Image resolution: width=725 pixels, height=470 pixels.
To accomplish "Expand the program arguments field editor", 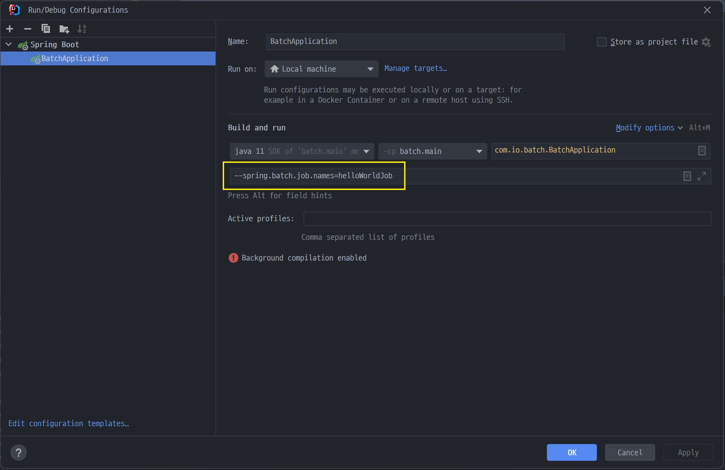I will click(x=701, y=176).
